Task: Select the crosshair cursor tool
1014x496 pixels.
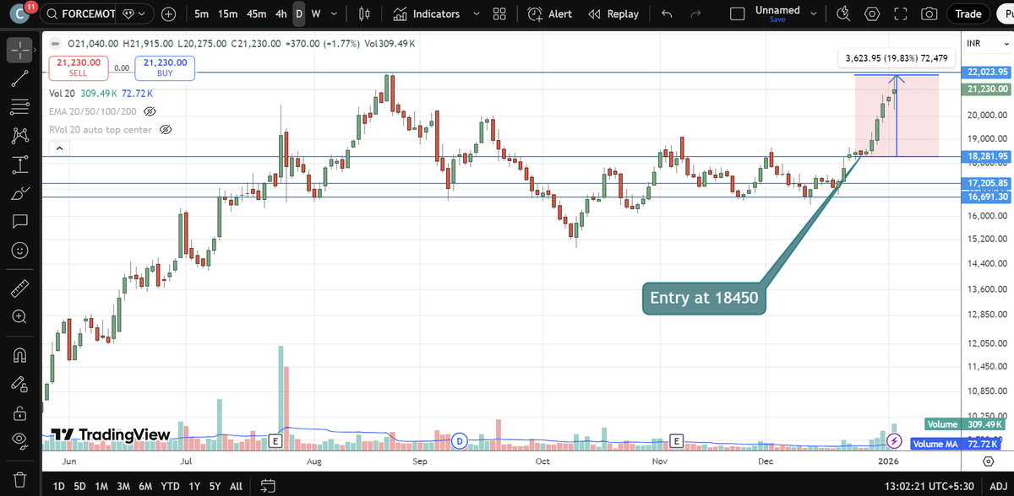Action: click(x=19, y=51)
